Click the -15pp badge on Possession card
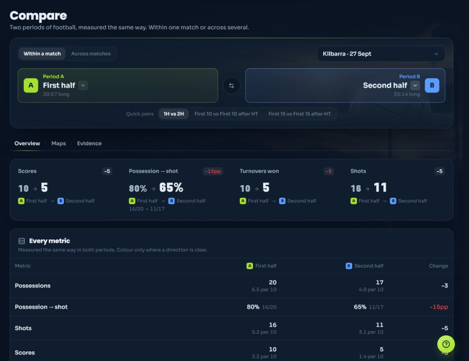This screenshot has width=469, height=361. 213,171
